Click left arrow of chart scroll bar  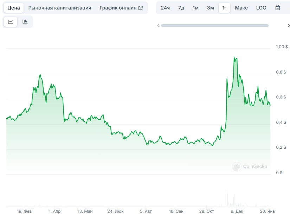[x=158, y=26]
